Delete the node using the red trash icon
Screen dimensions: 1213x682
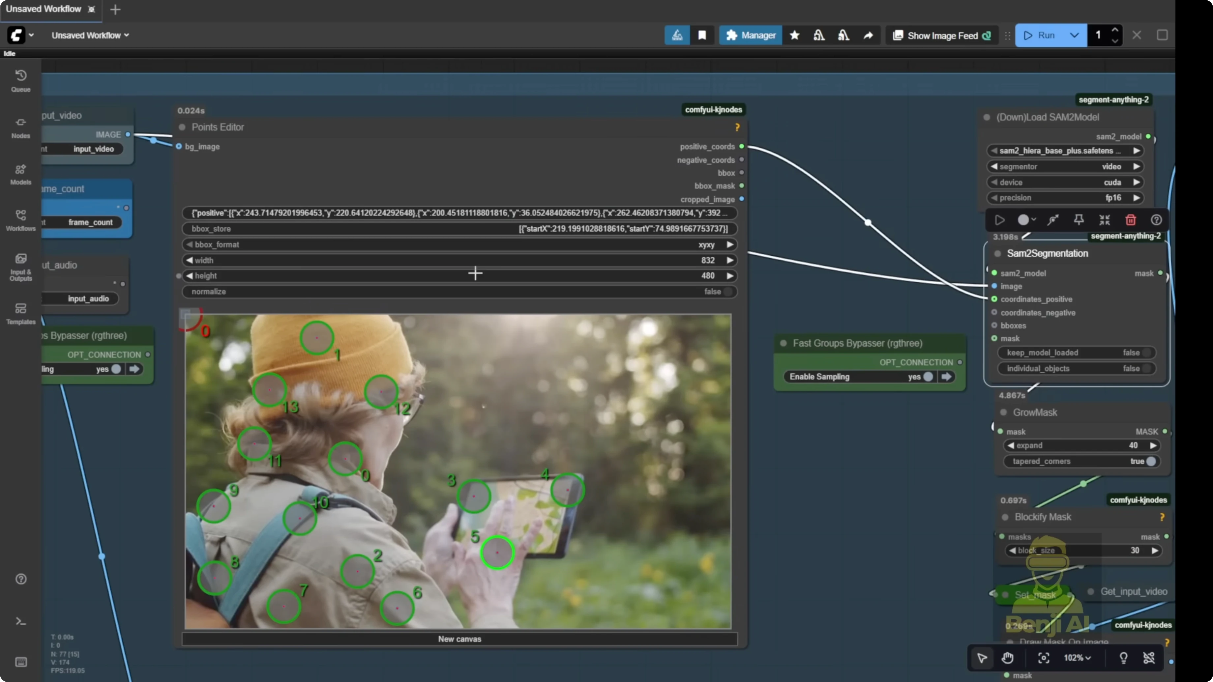pyautogui.click(x=1131, y=220)
